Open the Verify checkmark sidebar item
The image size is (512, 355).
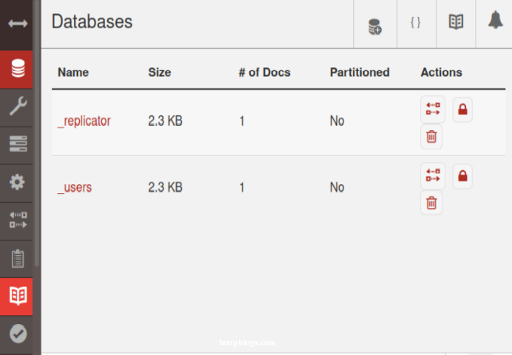18,334
